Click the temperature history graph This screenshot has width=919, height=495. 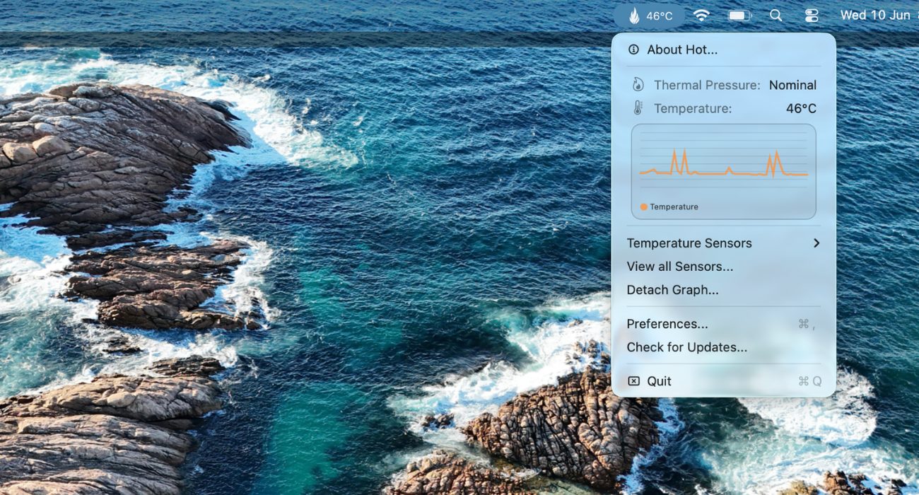point(724,171)
